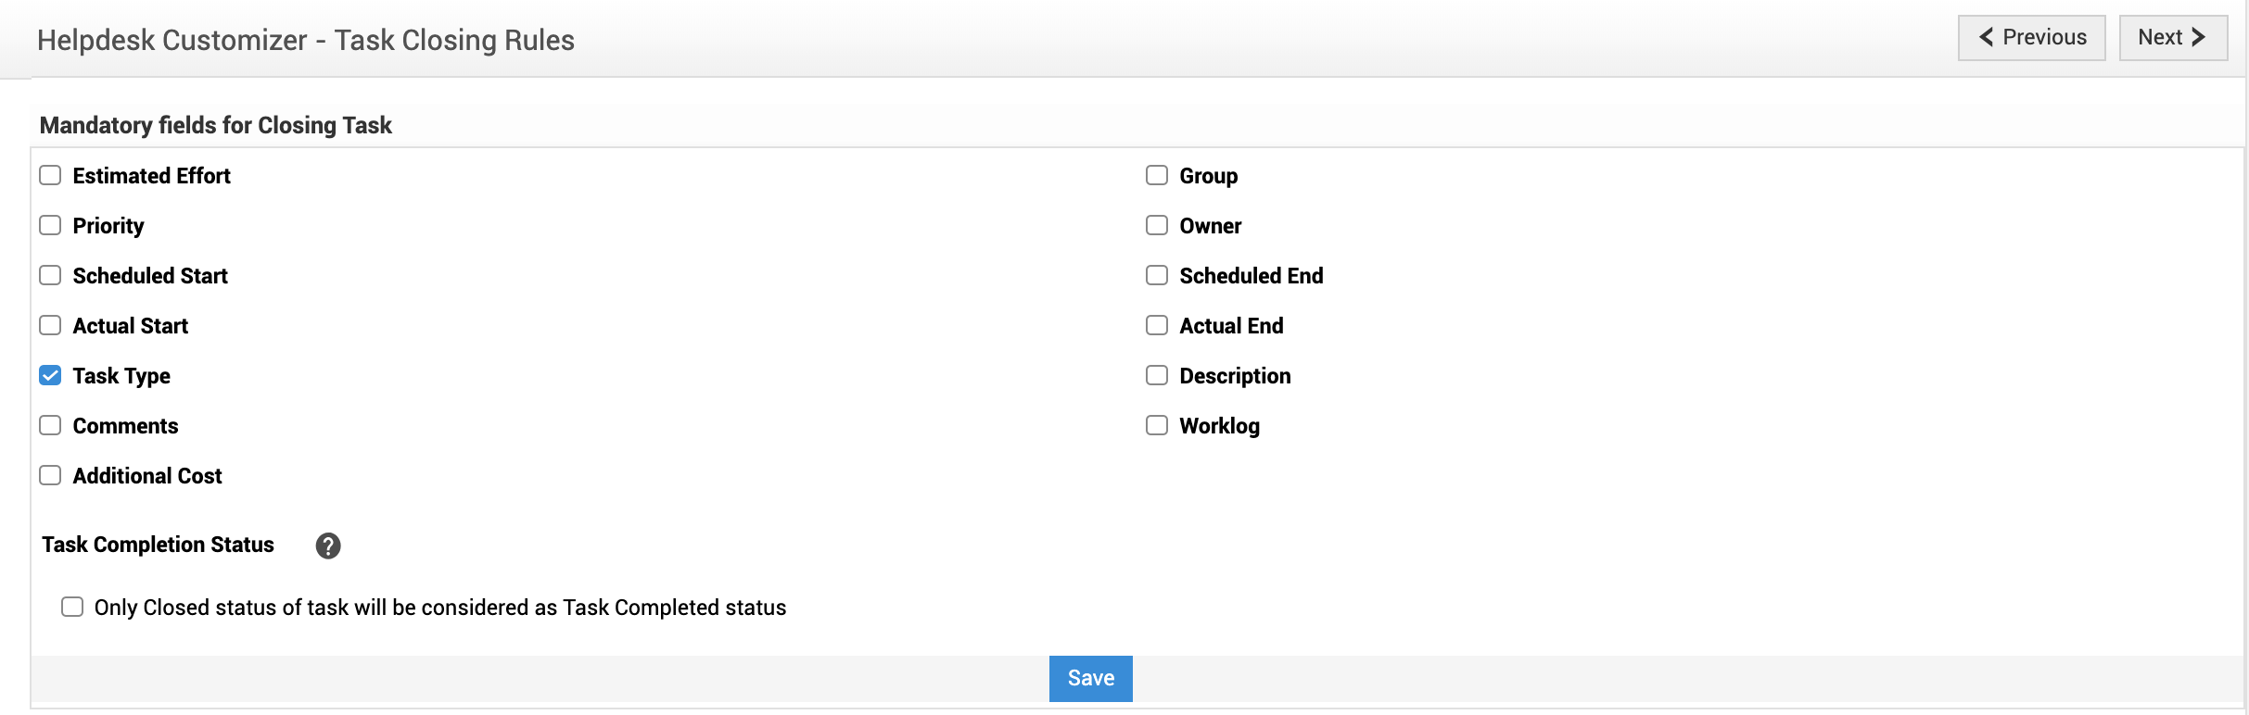
Task: Enable the Comments mandatory field
Action: click(x=50, y=426)
